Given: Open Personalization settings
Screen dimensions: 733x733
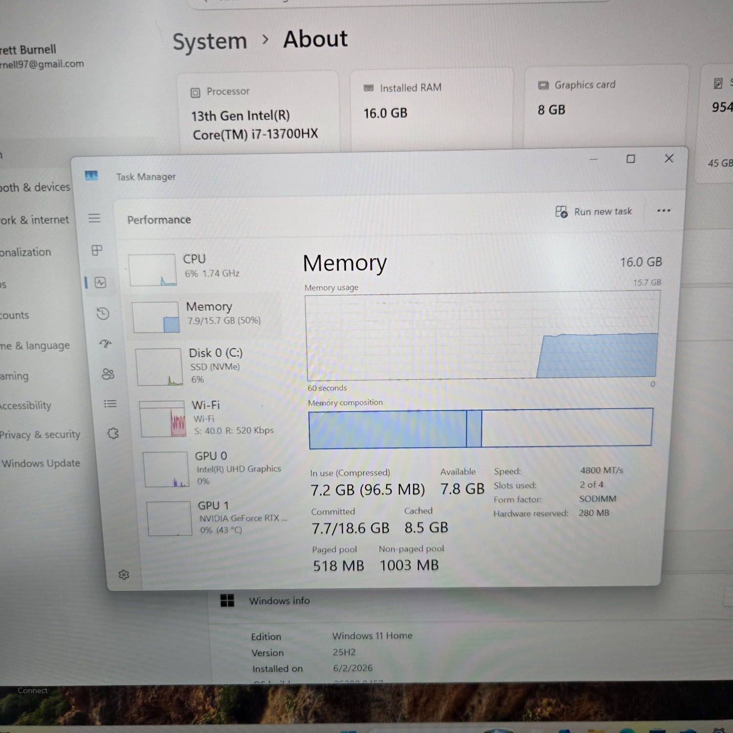Looking at the screenshot, I should 25,253.
